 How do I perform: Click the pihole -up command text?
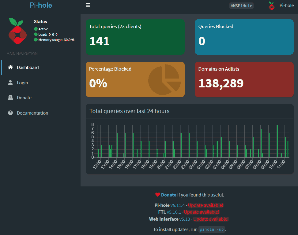[212, 229]
